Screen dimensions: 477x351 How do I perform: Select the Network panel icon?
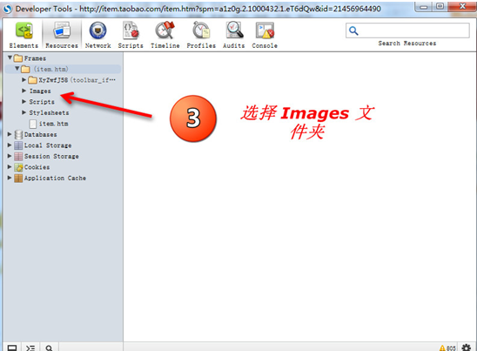pos(98,30)
